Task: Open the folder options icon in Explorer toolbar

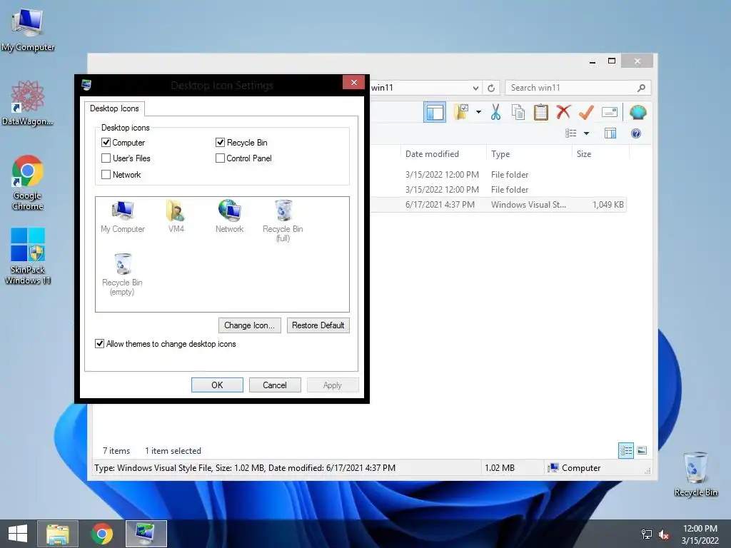Action: click(461, 112)
